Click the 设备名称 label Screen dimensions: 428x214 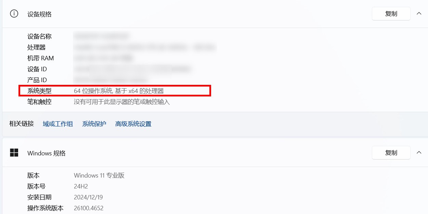39,36
